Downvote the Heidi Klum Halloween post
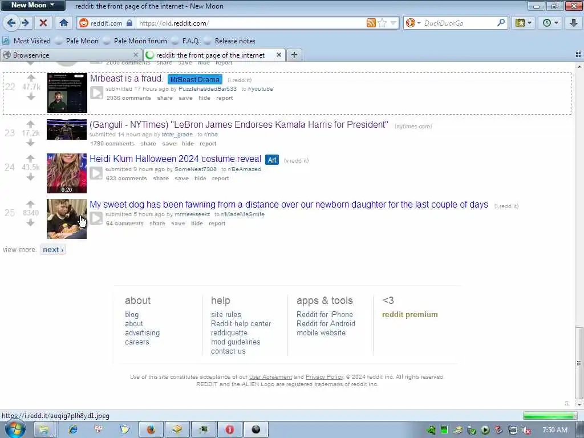 coord(31,177)
